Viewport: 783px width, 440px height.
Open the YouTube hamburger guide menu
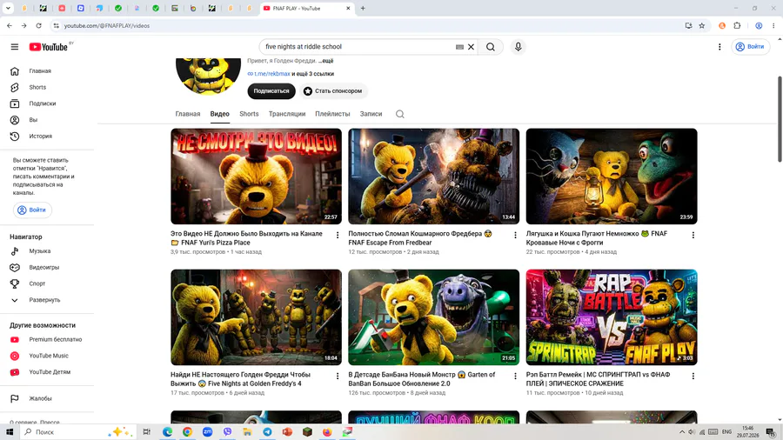(15, 47)
